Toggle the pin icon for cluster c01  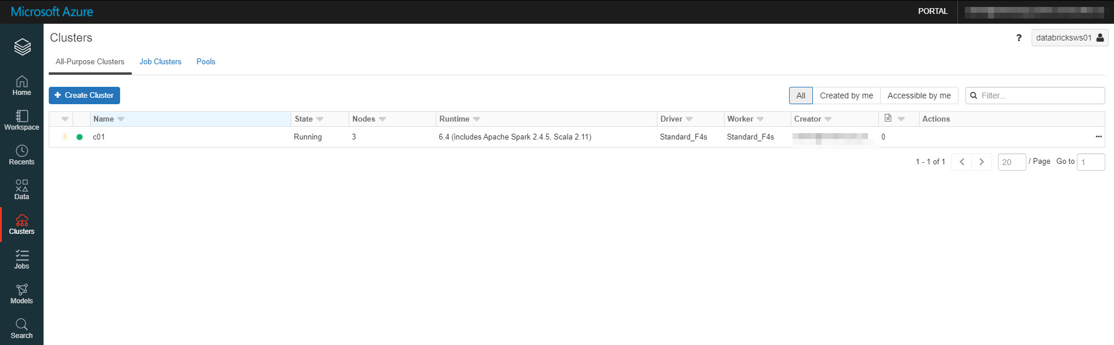tap(65, 137)
